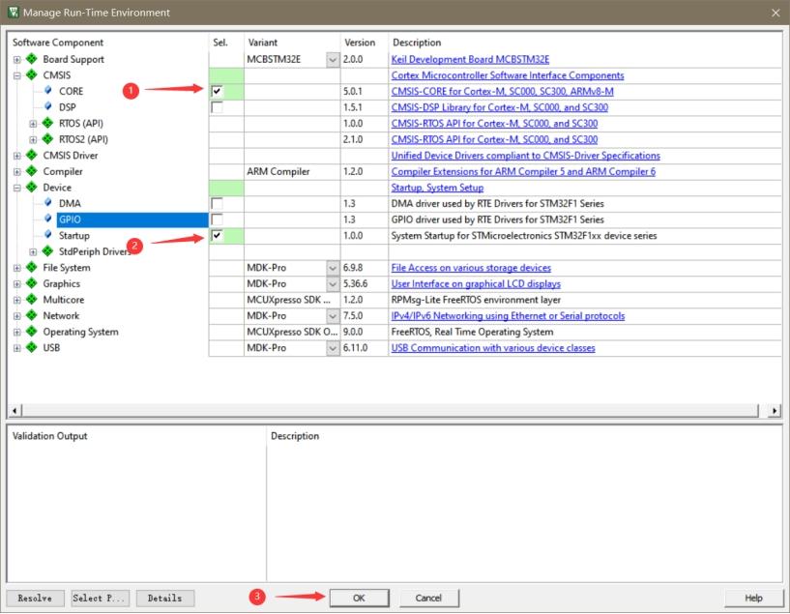Close the Manage Run-Time Environment dialog

pyautogui.click(x=775, y=13)
